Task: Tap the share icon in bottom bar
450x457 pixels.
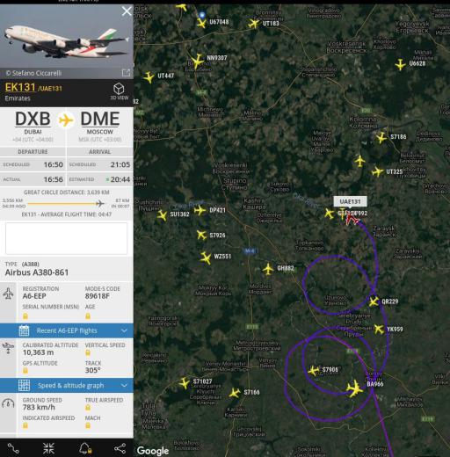Action: (120, 448)
